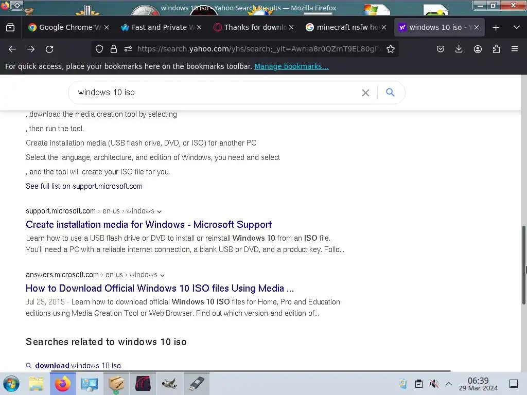
Task: Open USB drive writer taskbar icon
Action: pos(196,384)
